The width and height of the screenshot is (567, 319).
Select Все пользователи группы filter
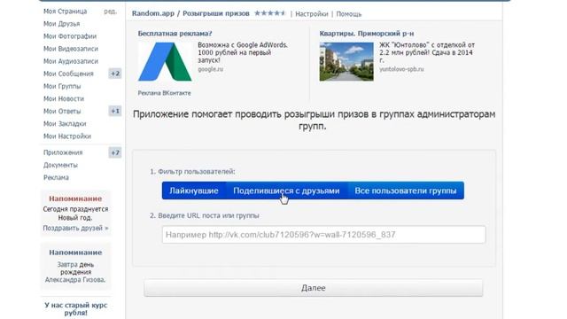[406, 191]
